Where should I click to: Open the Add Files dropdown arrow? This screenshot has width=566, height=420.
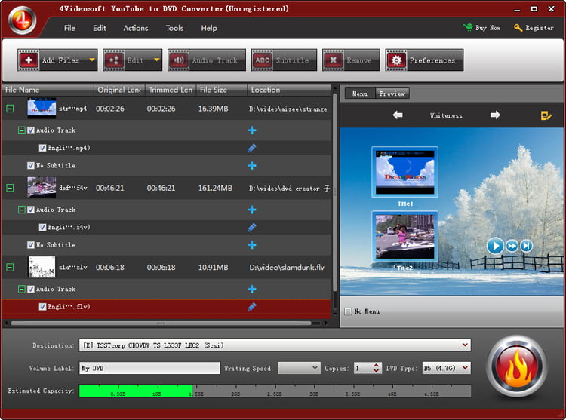92,60
